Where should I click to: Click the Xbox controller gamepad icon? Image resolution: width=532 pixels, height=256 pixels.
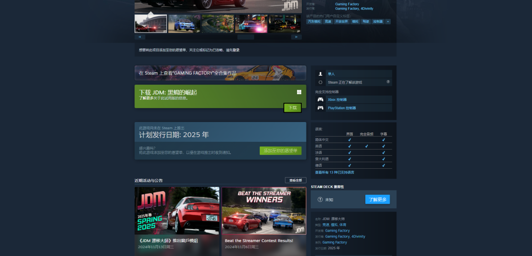pos(320,100)
